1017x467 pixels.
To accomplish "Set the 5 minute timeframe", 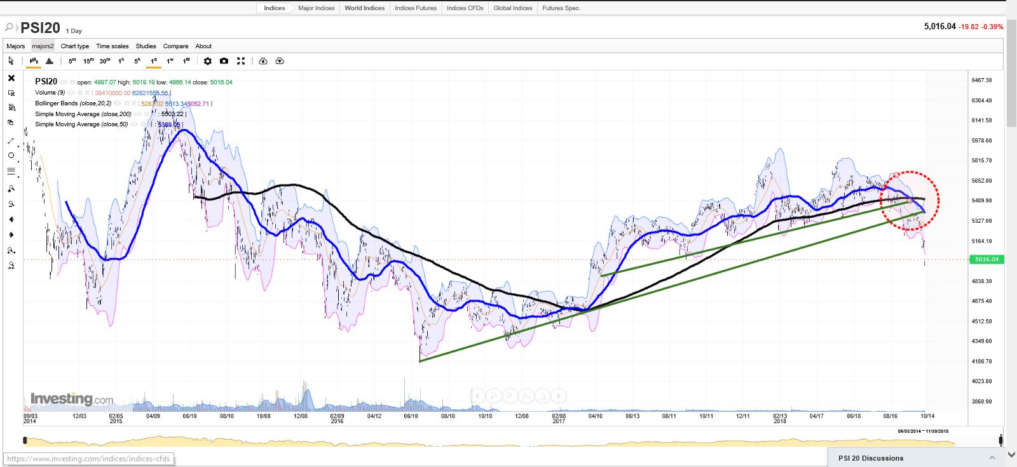I will 72,61.
